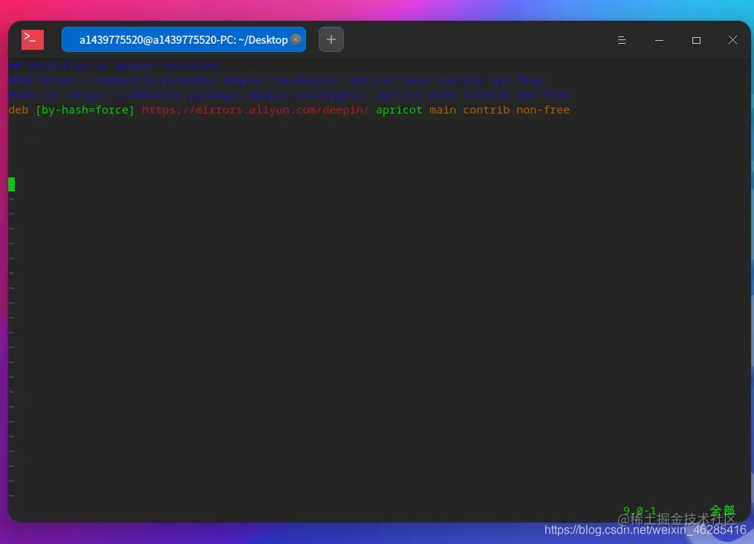Click the commented community-packages deb line
Viewport: 754px width, 544px height.
[x=275, y=80]
